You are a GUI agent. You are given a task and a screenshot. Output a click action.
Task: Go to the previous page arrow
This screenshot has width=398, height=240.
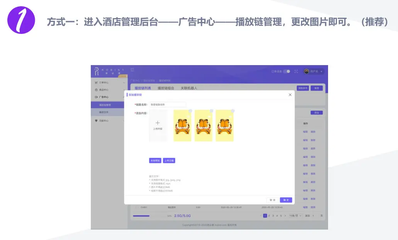click(x=261, y=216)
